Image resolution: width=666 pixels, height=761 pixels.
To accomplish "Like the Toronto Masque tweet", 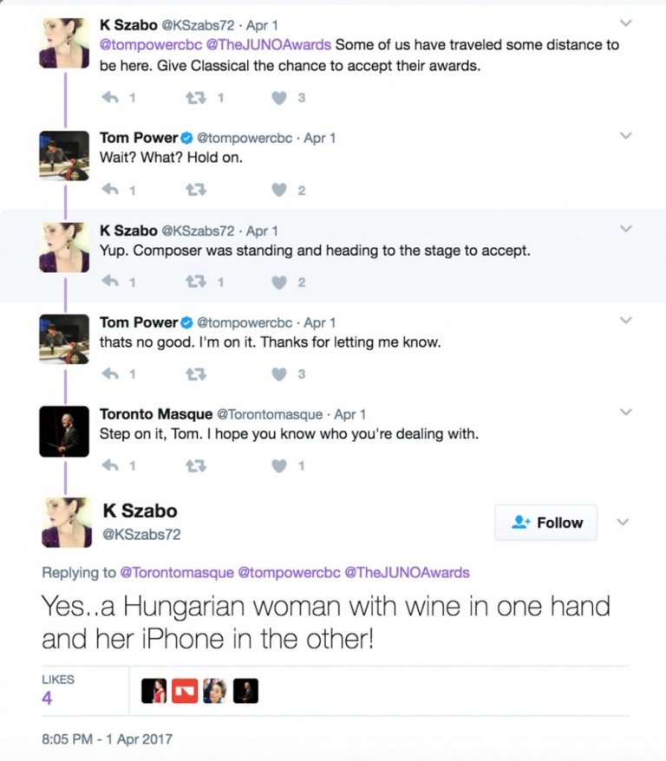I will 279,465.
